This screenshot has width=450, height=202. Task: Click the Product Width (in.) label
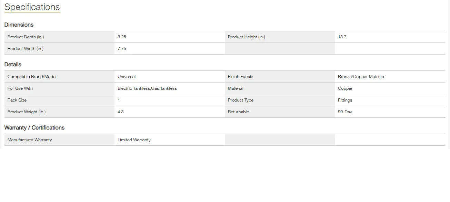click(x=26, y=49)
